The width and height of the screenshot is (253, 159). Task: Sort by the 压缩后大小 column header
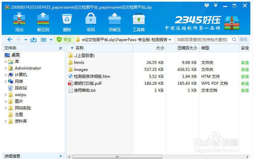coord(183,48)
